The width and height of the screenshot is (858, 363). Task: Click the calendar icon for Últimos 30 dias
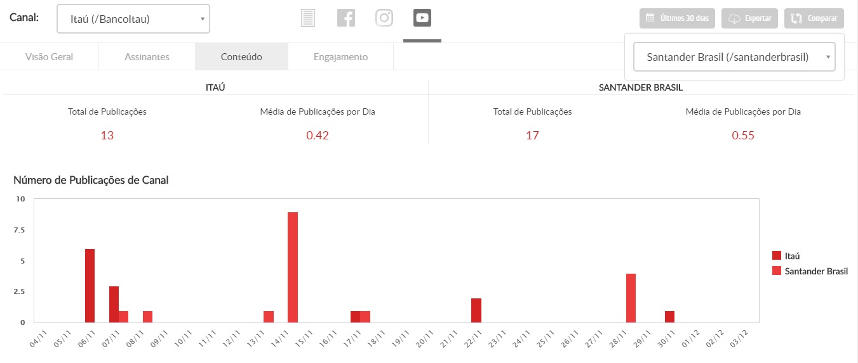[x=650, y=18]
